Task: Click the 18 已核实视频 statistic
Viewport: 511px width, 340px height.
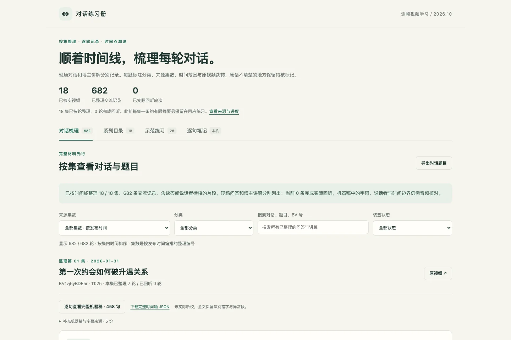Action: pos(70,95)
